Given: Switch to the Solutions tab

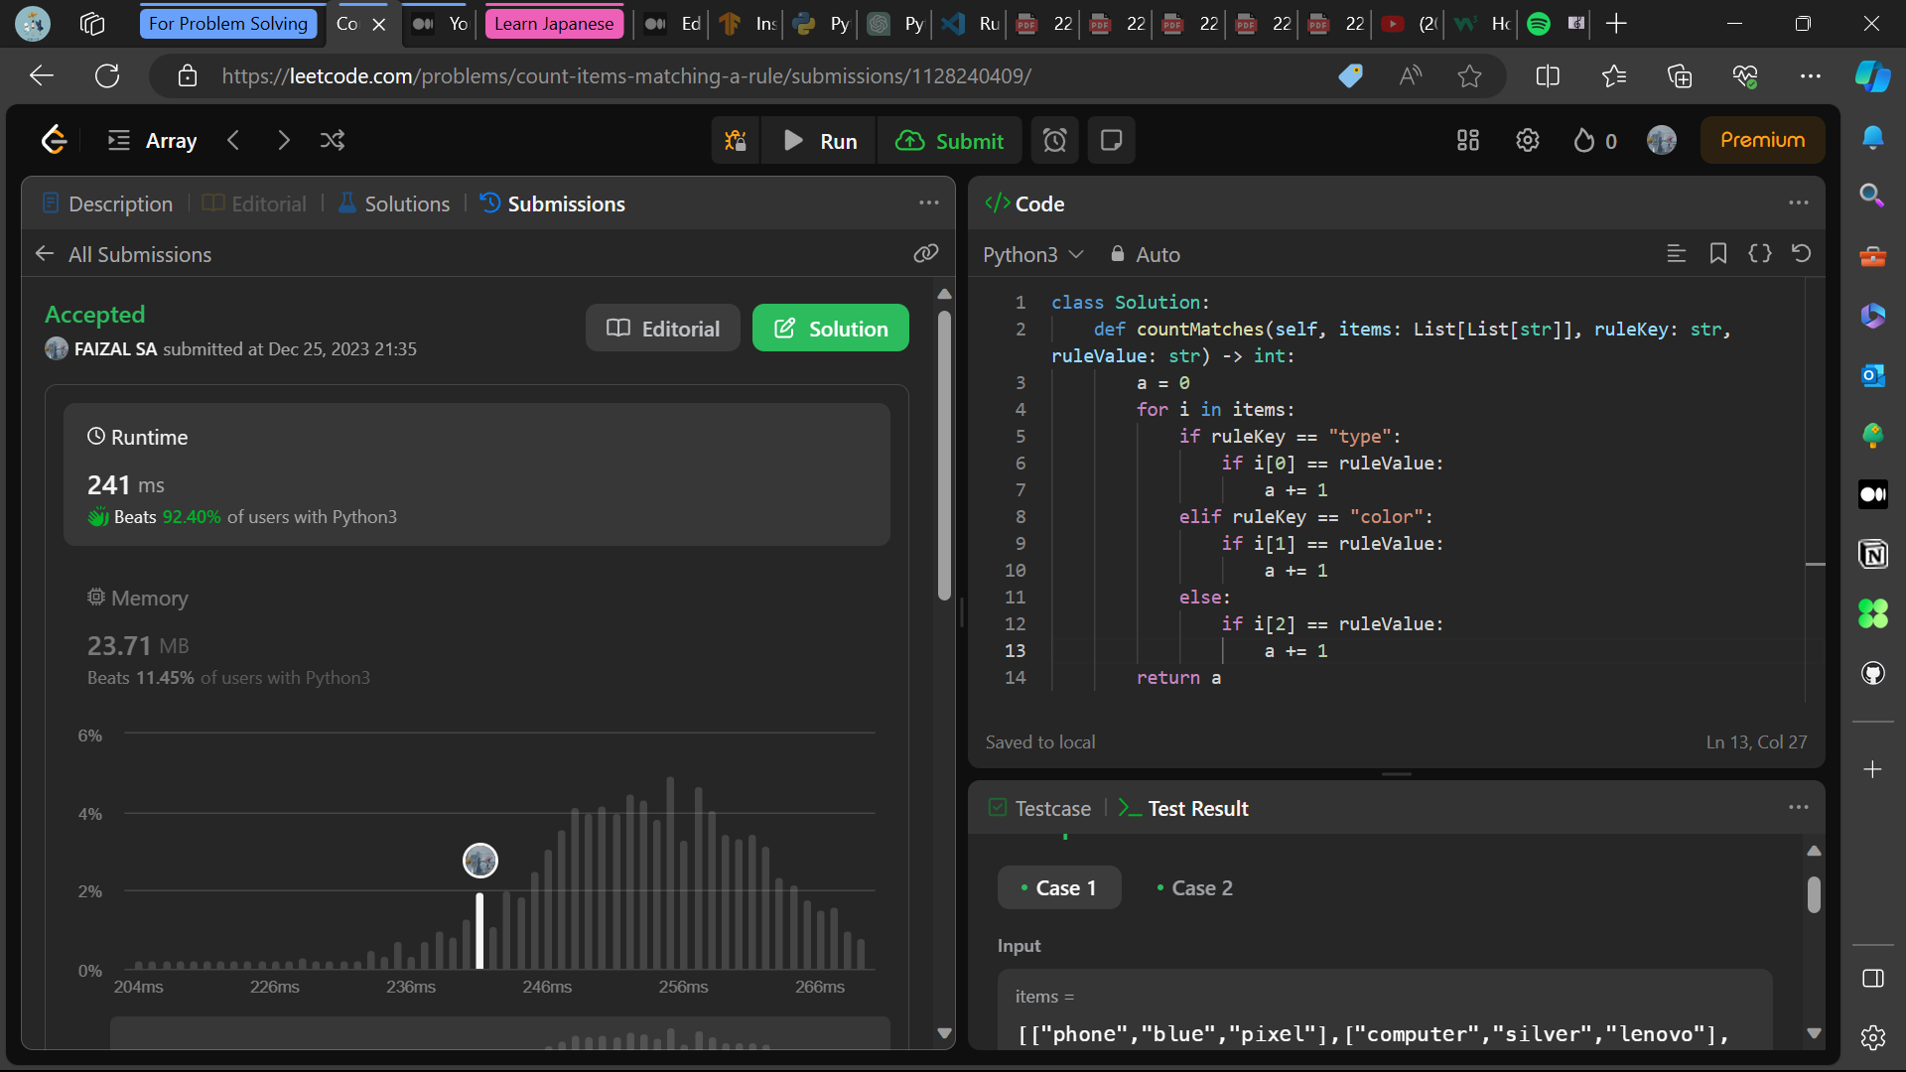Looking at the screenshot, I should (394, 203).
